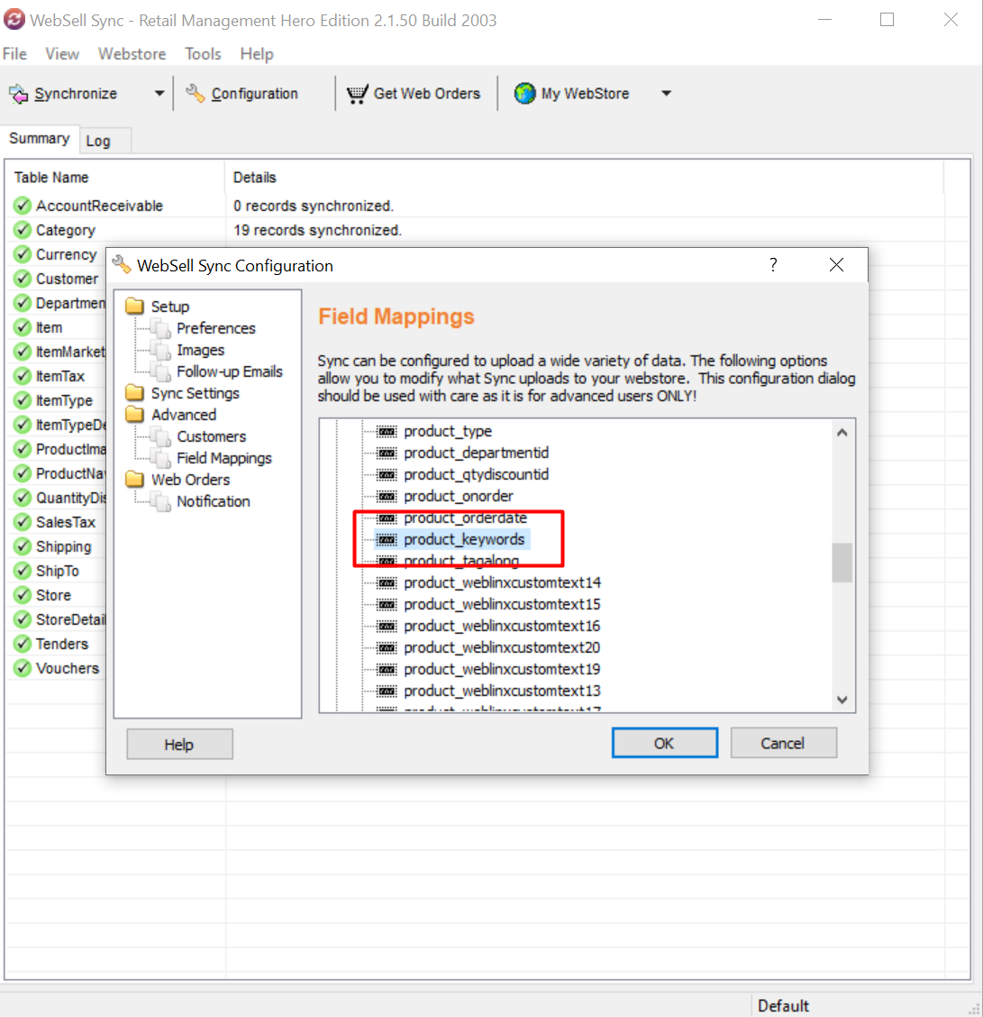The width and height of the screenshot is (983, 1017).
Task: Select the product_type field
Action: 448,431
